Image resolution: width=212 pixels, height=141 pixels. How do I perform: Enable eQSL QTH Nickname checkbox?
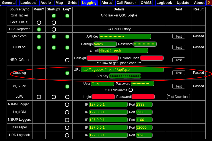pyautogui.click(x=131, y=90)
